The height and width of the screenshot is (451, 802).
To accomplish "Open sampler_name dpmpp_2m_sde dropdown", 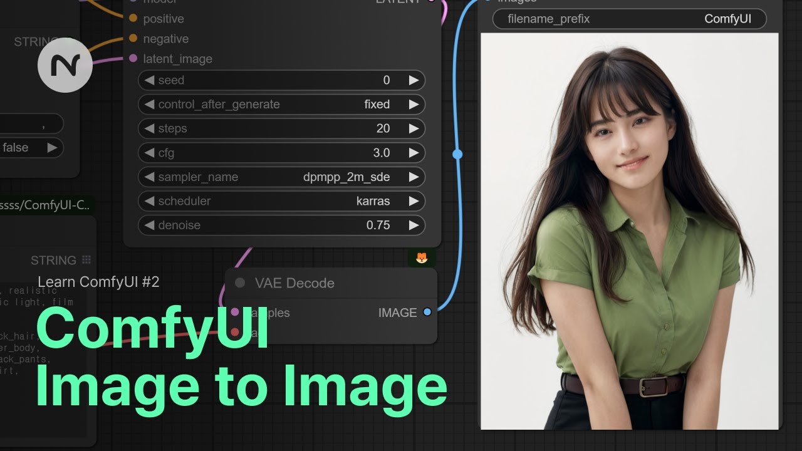I will [x=281, y=177].
